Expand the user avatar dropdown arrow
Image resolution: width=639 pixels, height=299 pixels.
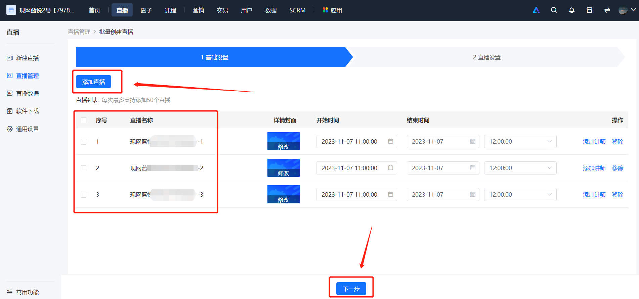(x=633, y=10)
